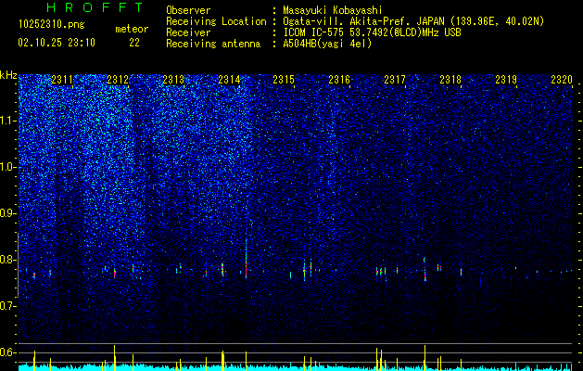Click time marker 2317

(x=395, y=80)
